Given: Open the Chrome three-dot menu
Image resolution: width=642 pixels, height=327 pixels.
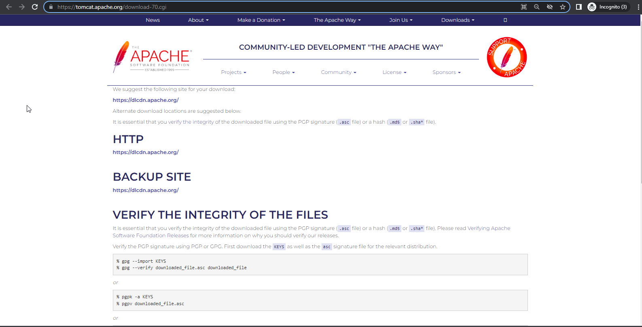Looking at the screenshot, I should point(638,7).
